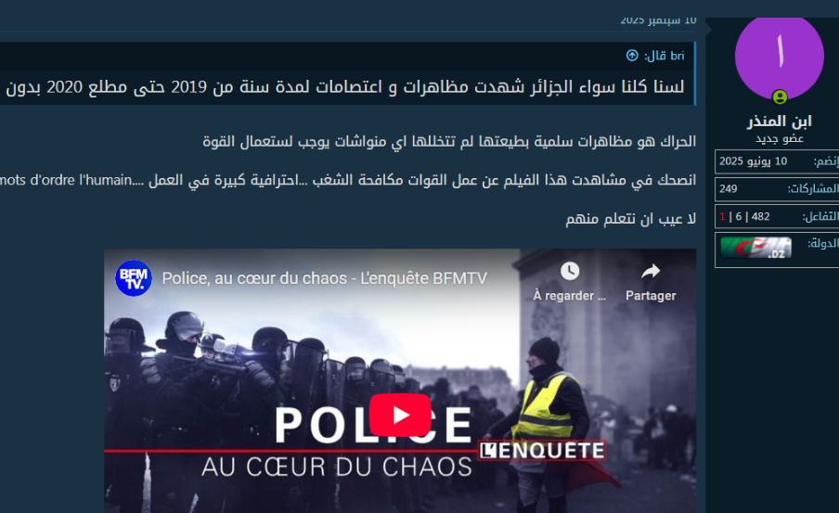Click the 6 reaction count value
Viewport: 839px width, 513px height.
pyautogui.click(x=739, y=217)
